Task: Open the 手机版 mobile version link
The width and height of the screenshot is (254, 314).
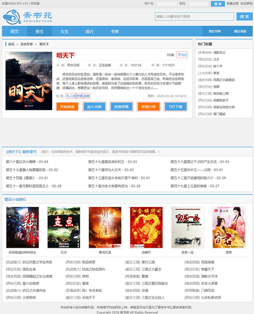Action: 35,3
